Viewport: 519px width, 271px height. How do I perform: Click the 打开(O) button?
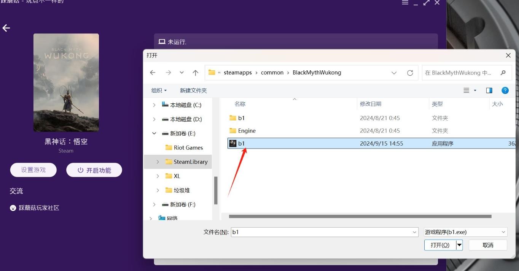[x=440, y=245]
